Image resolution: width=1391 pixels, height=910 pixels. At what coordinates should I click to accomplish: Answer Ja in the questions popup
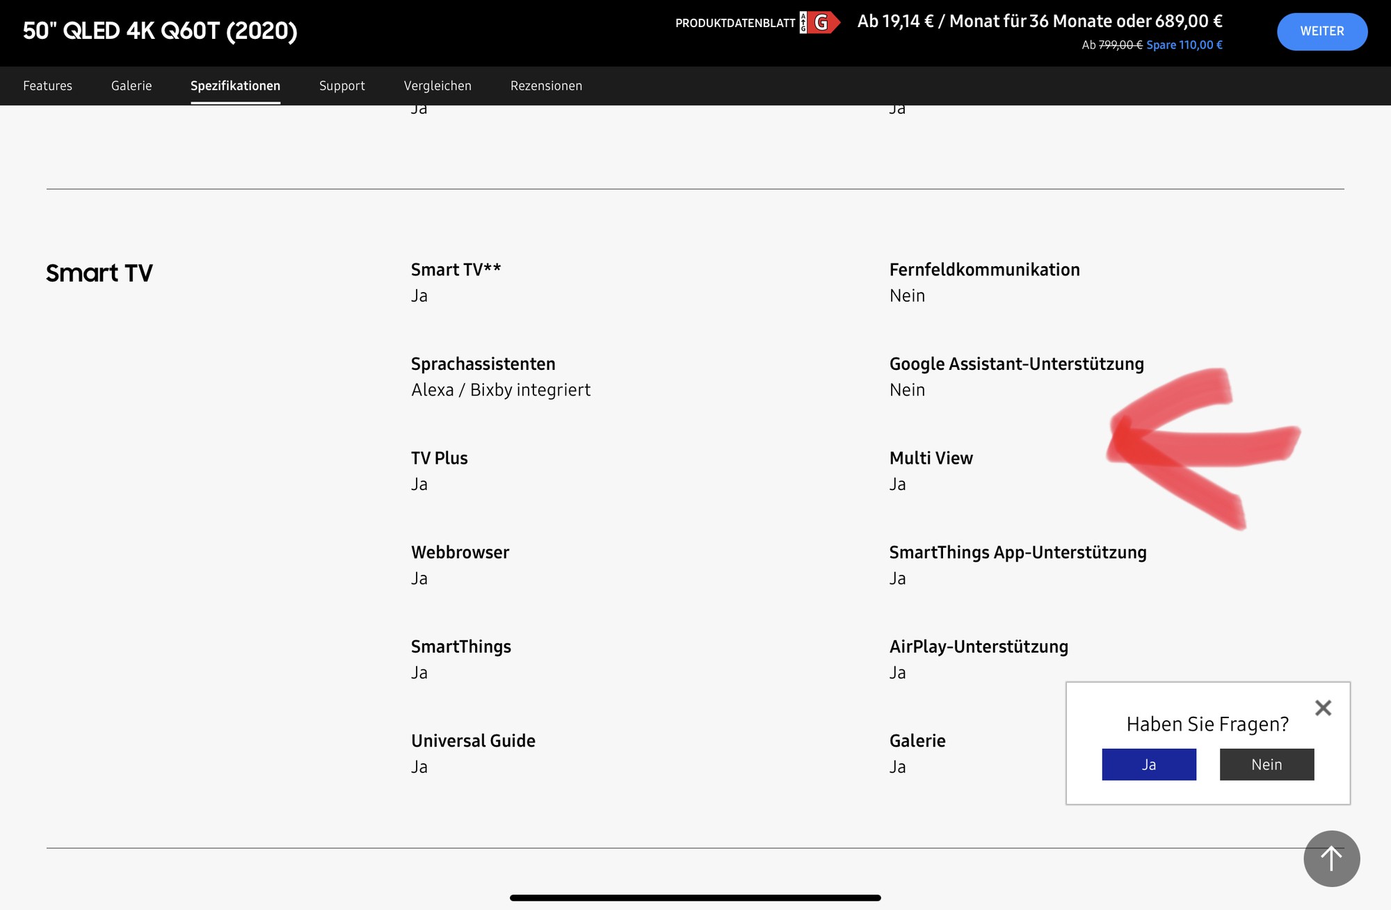point(1149,765)
